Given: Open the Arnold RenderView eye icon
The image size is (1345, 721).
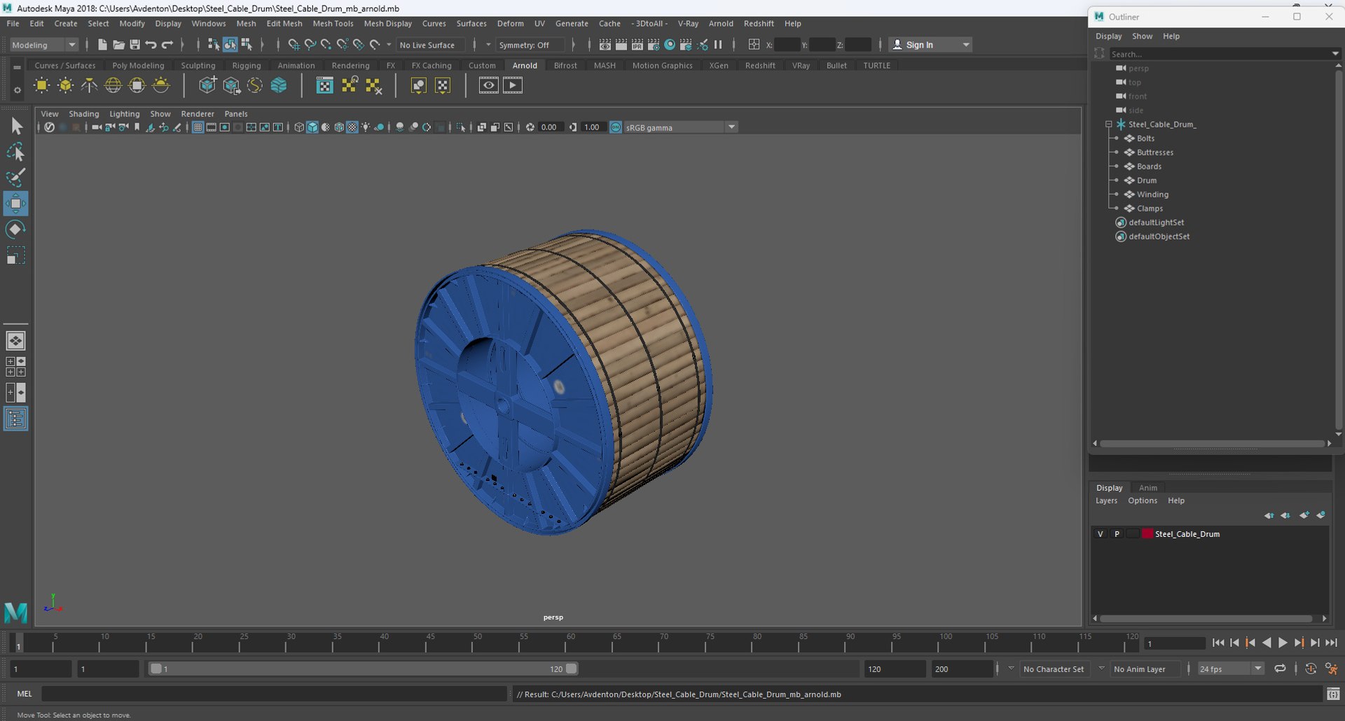Looking at the screenshot, I should (489, 85).
